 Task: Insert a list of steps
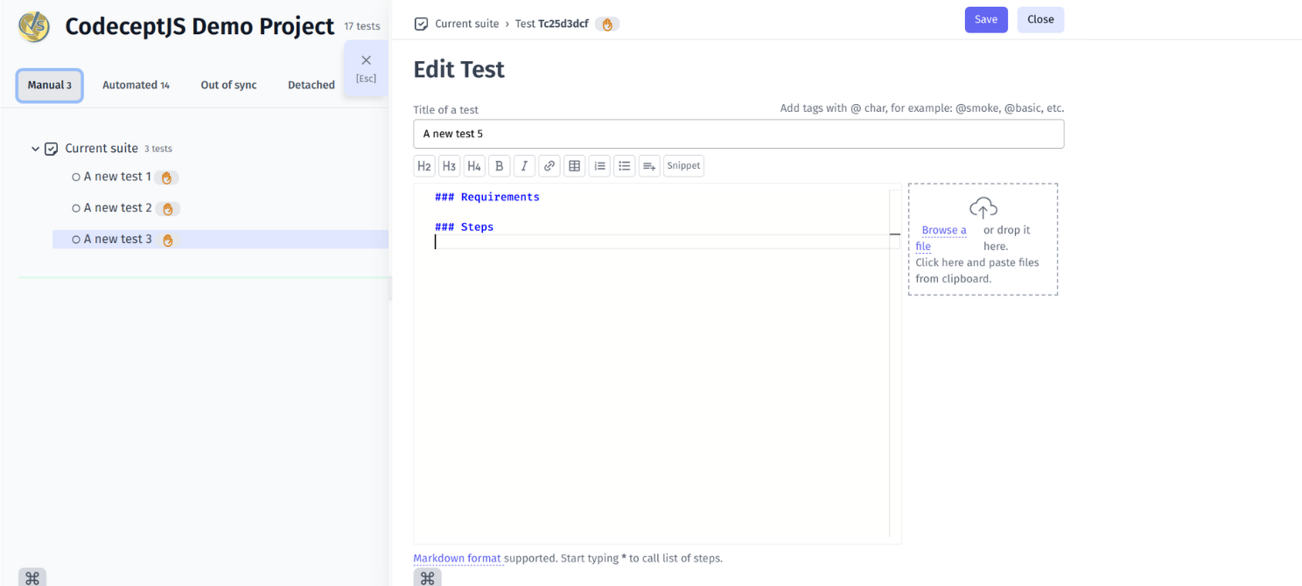point(648,165)
